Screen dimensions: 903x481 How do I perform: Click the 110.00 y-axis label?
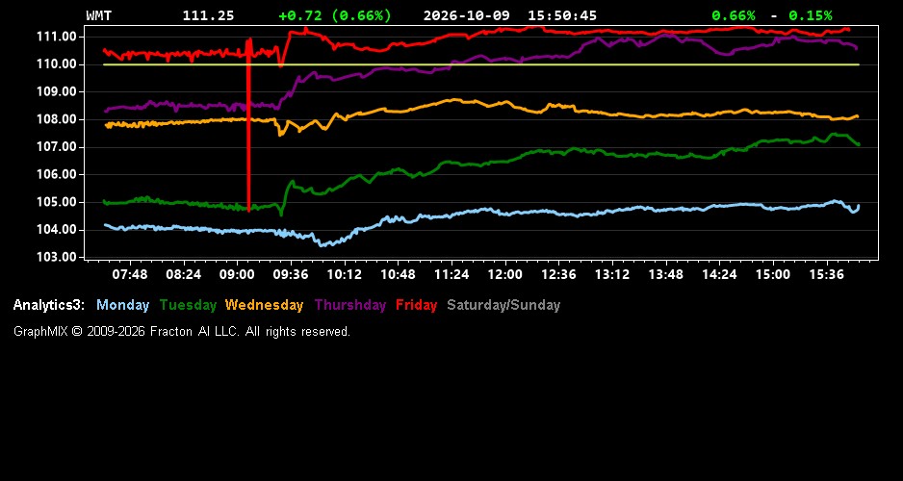tap(57, 64)
